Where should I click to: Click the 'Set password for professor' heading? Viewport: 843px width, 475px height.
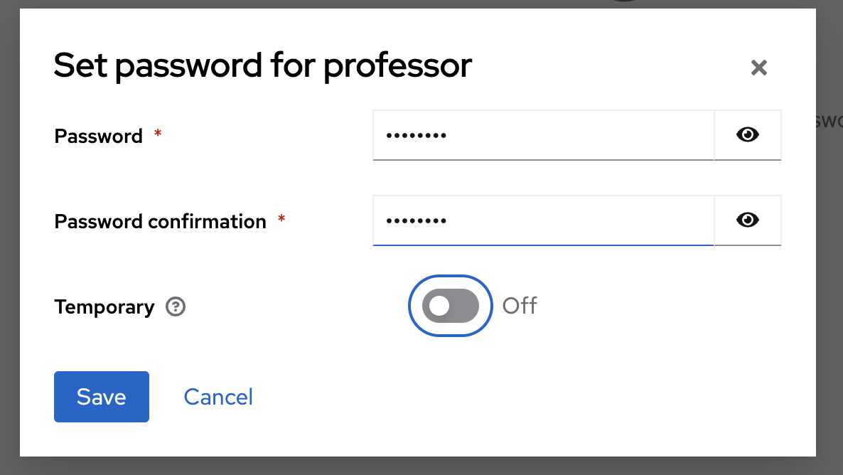coord(263,65)
